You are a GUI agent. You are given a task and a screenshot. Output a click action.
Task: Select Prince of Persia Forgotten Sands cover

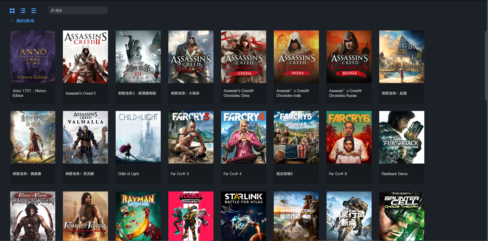tap(85, 216)
